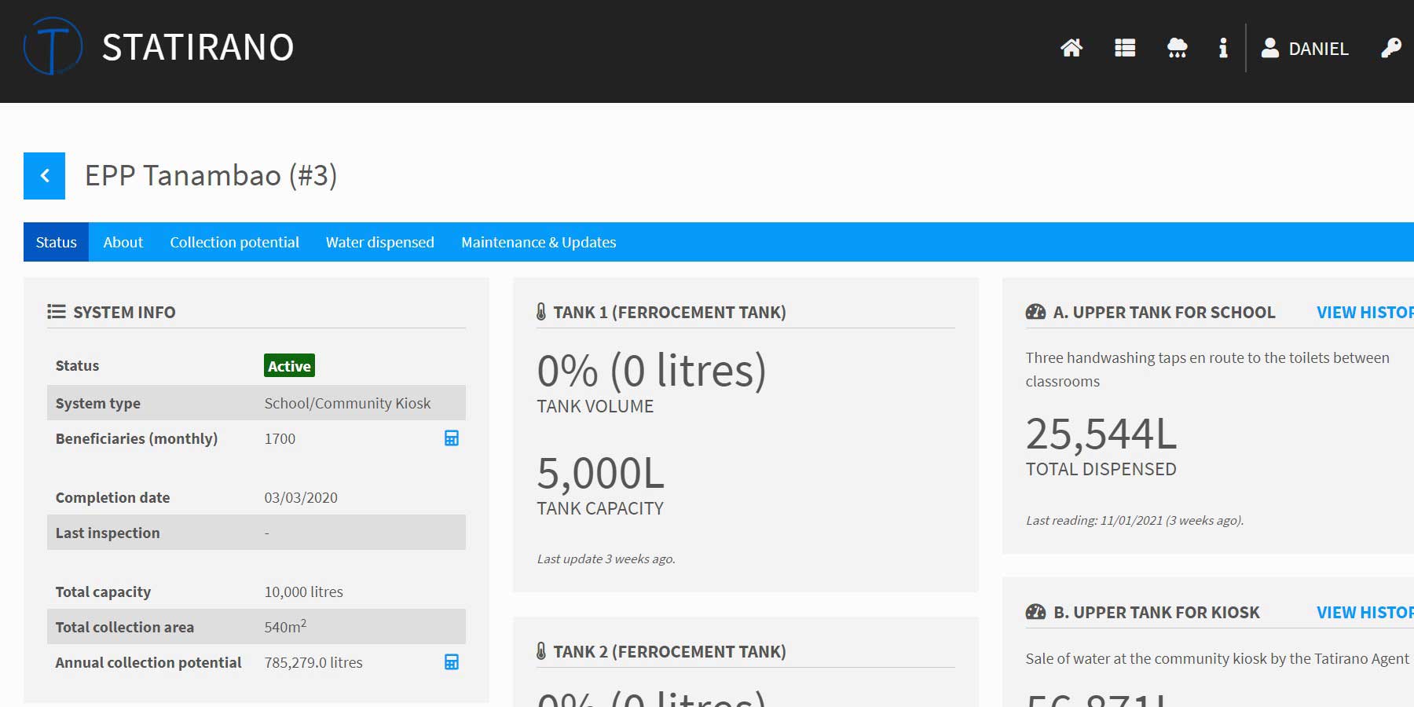Click VIEW HISTORY for Upper Tank for Kiosk

click(1365, 612)
